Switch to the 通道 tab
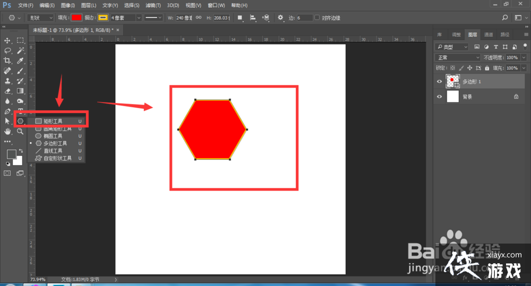The width and height of the screenshot is (531, 286). pos(489,34)
